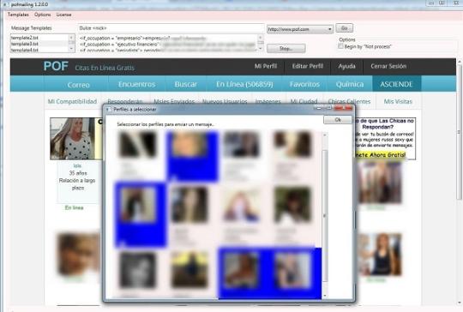Select the grayscale first profile in the dialog's bottom row

point(137,270)
